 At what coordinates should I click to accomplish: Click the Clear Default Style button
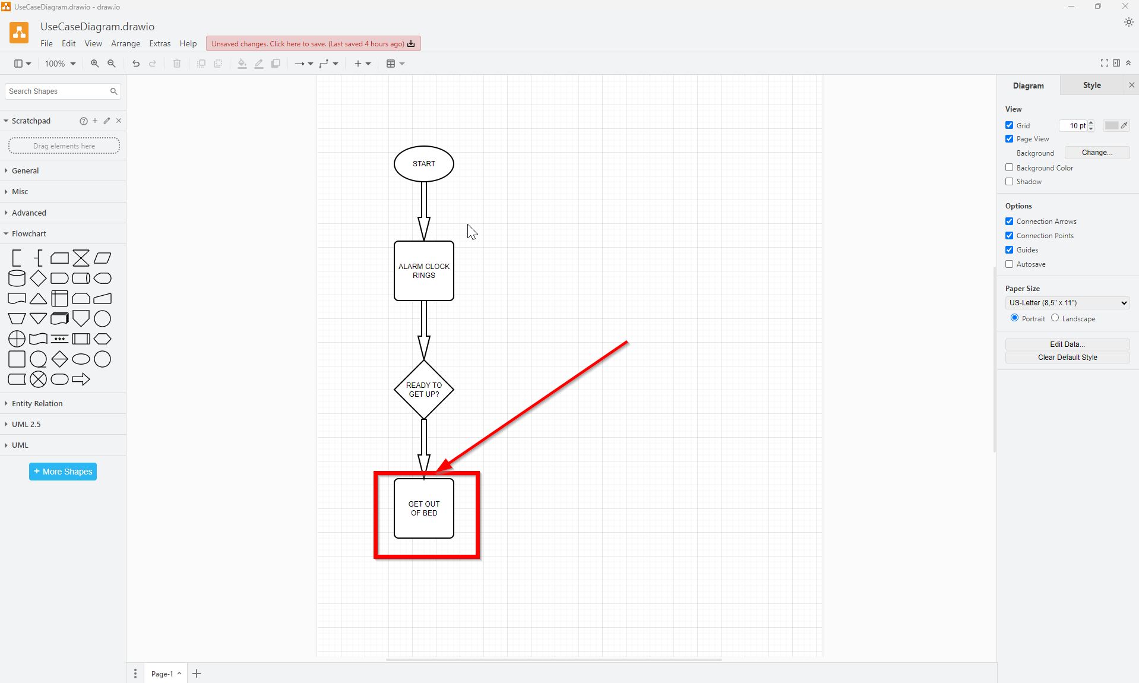(1066, 358)
